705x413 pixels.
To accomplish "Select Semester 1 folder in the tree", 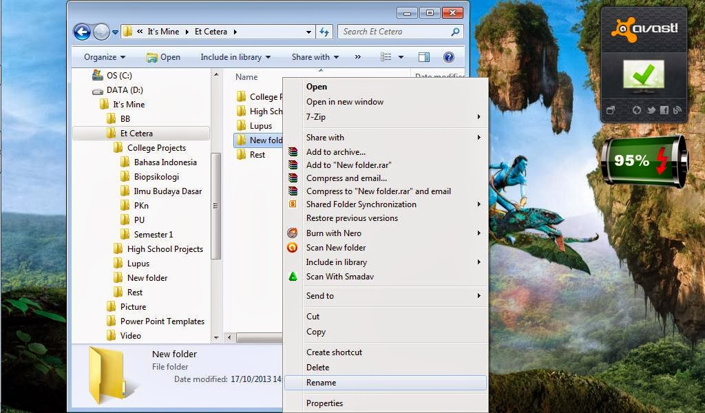I will click(154, 235).
